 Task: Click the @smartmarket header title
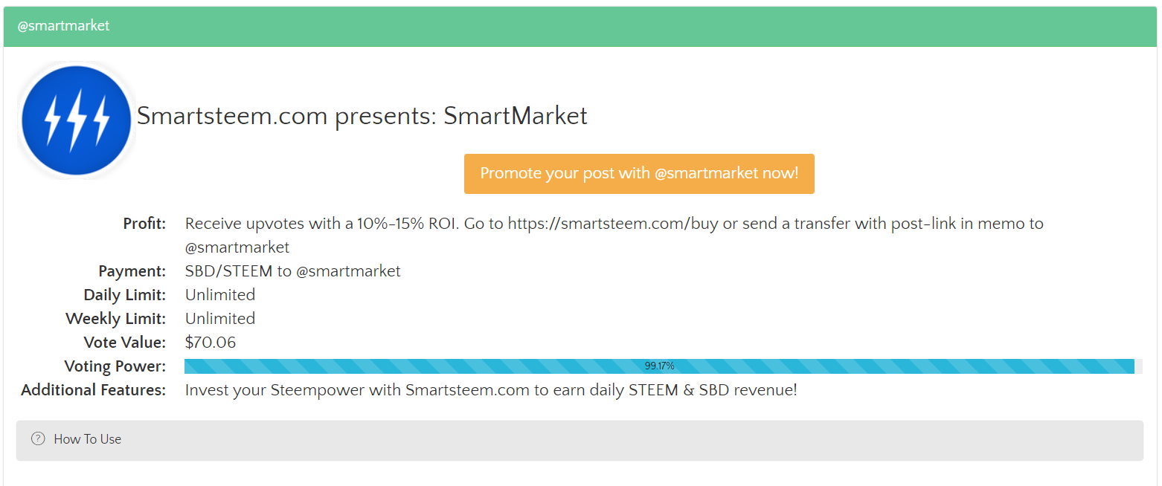[63, 26]
